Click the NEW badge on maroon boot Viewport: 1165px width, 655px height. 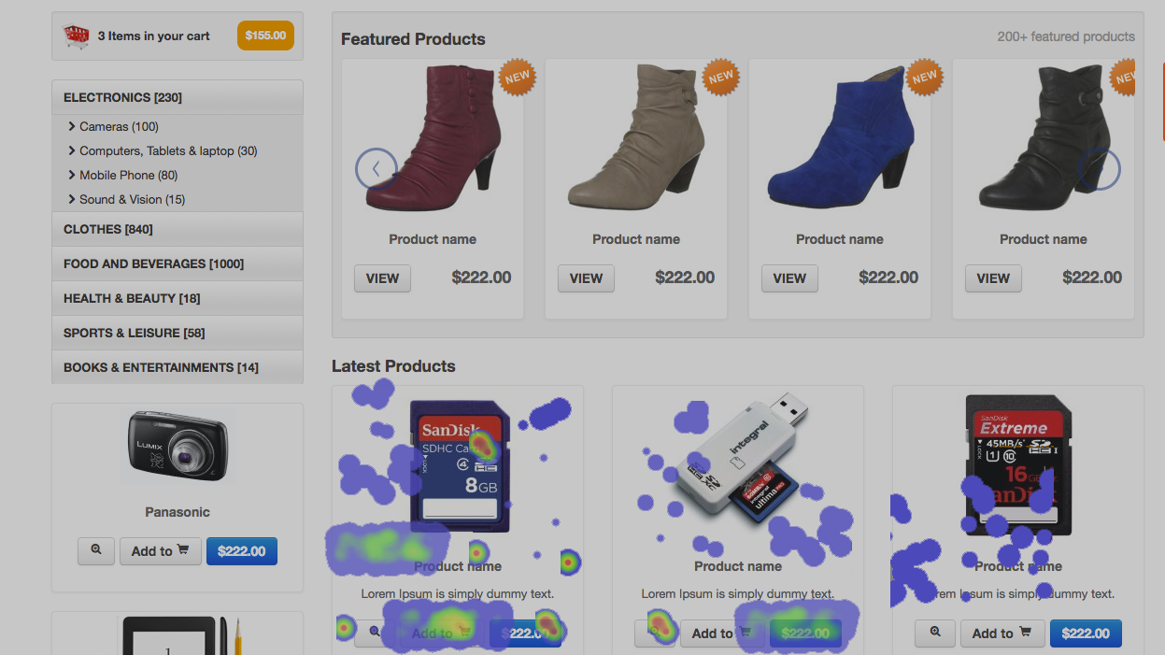tap(517, 78)
